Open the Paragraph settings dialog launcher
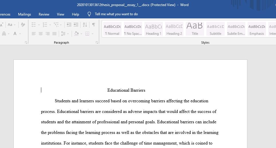Viewport: 276px width, 148px height. tap(97, 43)
